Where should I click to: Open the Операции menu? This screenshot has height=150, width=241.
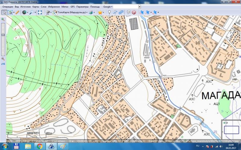click(8, 6)
